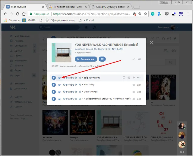Click the VK search field

tap(59, 27)
